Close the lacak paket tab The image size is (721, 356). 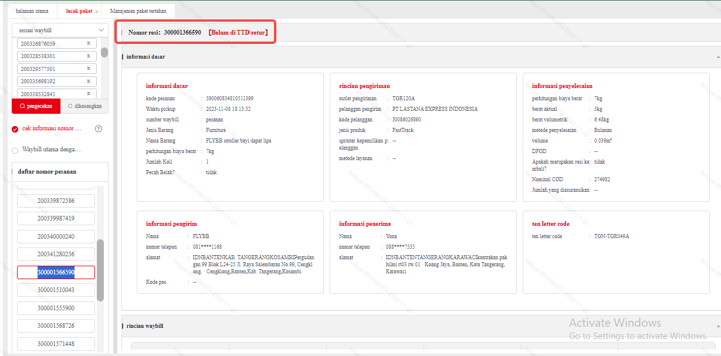pyautogui.click(x=96, y=11)
